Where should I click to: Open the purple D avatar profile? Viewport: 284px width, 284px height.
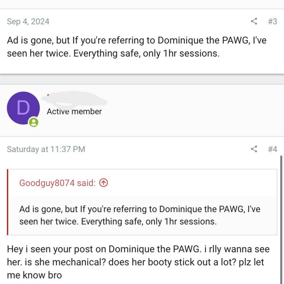pos(23,108)
